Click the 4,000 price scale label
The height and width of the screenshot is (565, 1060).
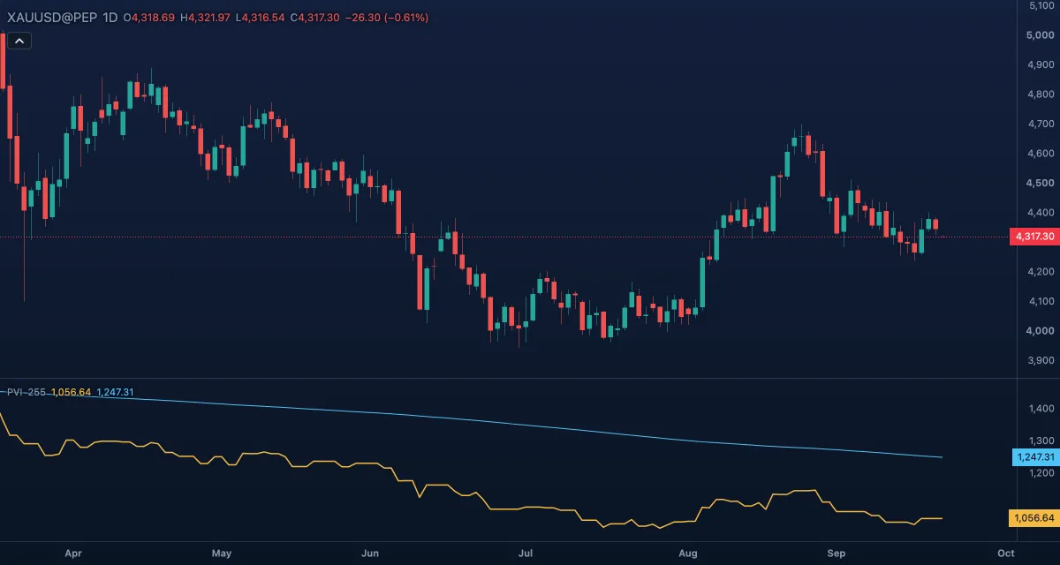click(1041, 331)
